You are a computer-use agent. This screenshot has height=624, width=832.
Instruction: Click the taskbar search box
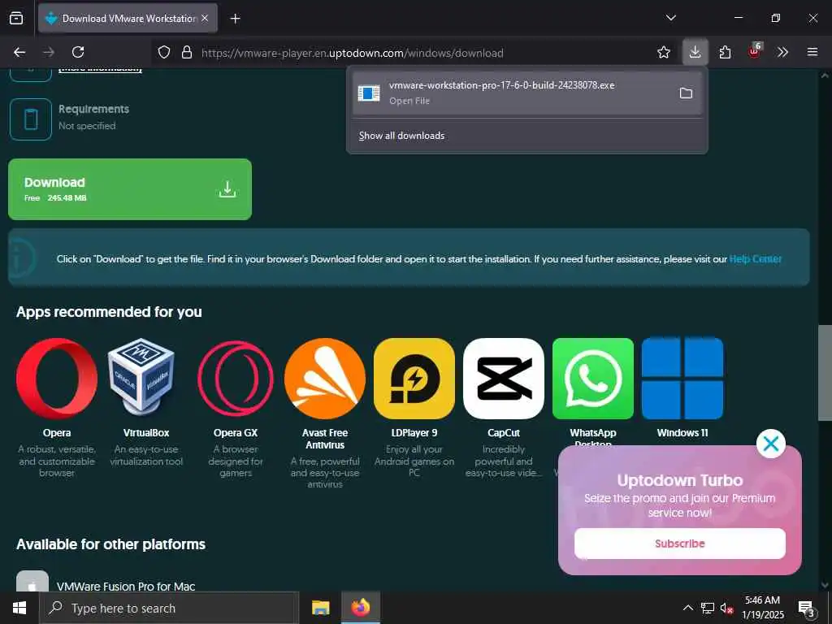coord(169,608)
